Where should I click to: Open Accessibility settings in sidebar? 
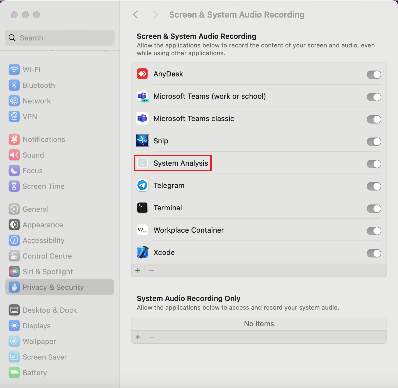43,240
